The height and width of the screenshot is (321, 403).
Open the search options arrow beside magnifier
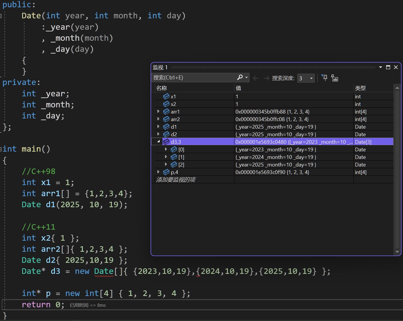pos(247,77)
